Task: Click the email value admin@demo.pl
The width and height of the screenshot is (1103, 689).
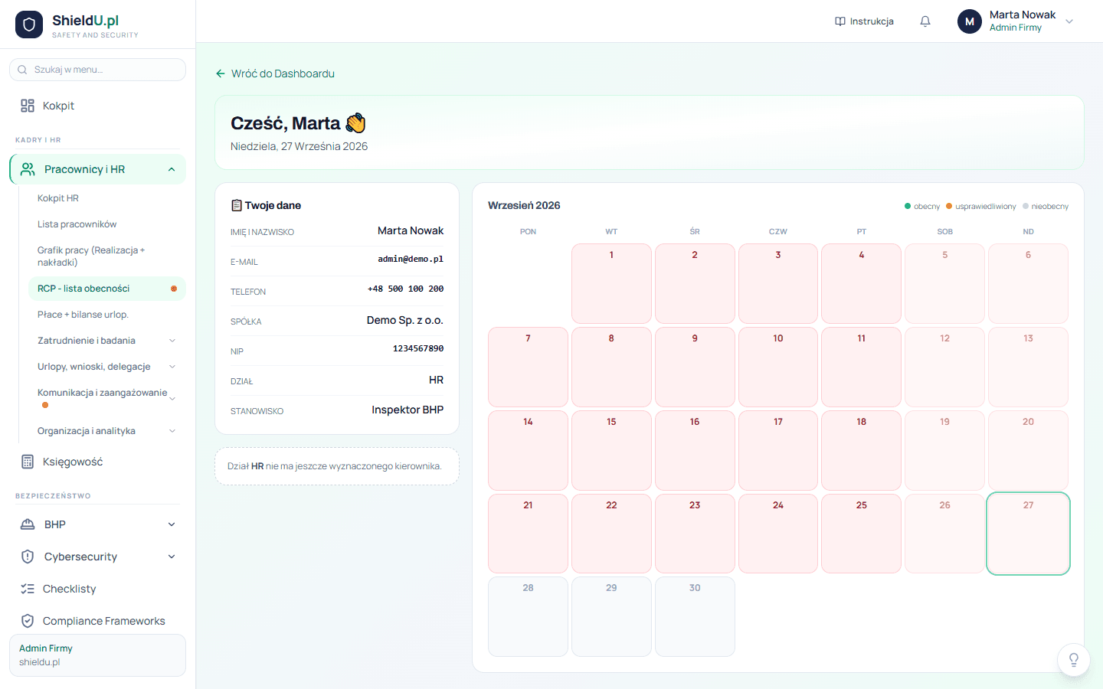Action: pos(411,260)
